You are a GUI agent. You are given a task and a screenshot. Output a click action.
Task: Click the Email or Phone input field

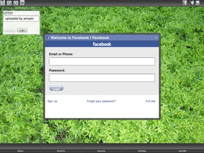pyautogui.click(x=102, y=61)
